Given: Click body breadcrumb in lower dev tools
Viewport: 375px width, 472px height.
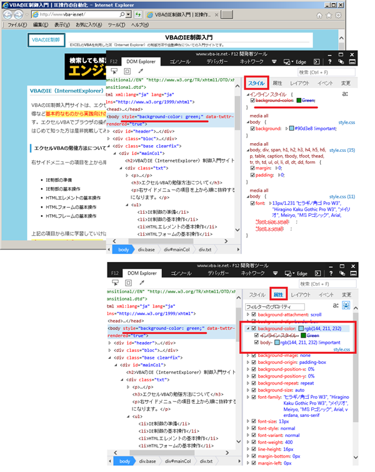Looking at the screenshot, I should [124, 461].
